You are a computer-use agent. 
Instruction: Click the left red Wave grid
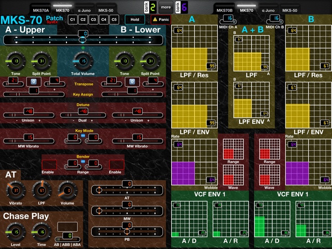point(233,175)
